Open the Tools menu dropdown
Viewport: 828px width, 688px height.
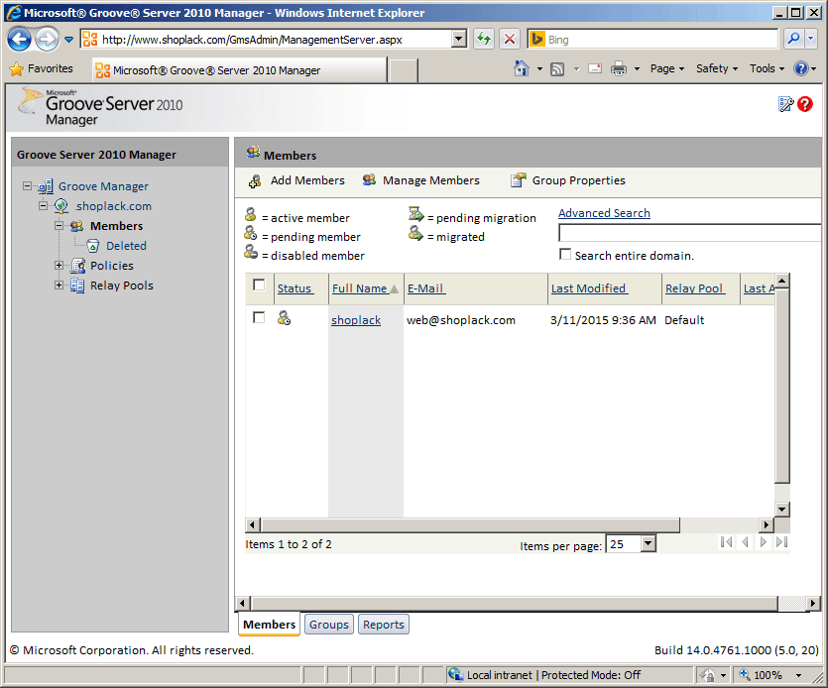point(767,68)
